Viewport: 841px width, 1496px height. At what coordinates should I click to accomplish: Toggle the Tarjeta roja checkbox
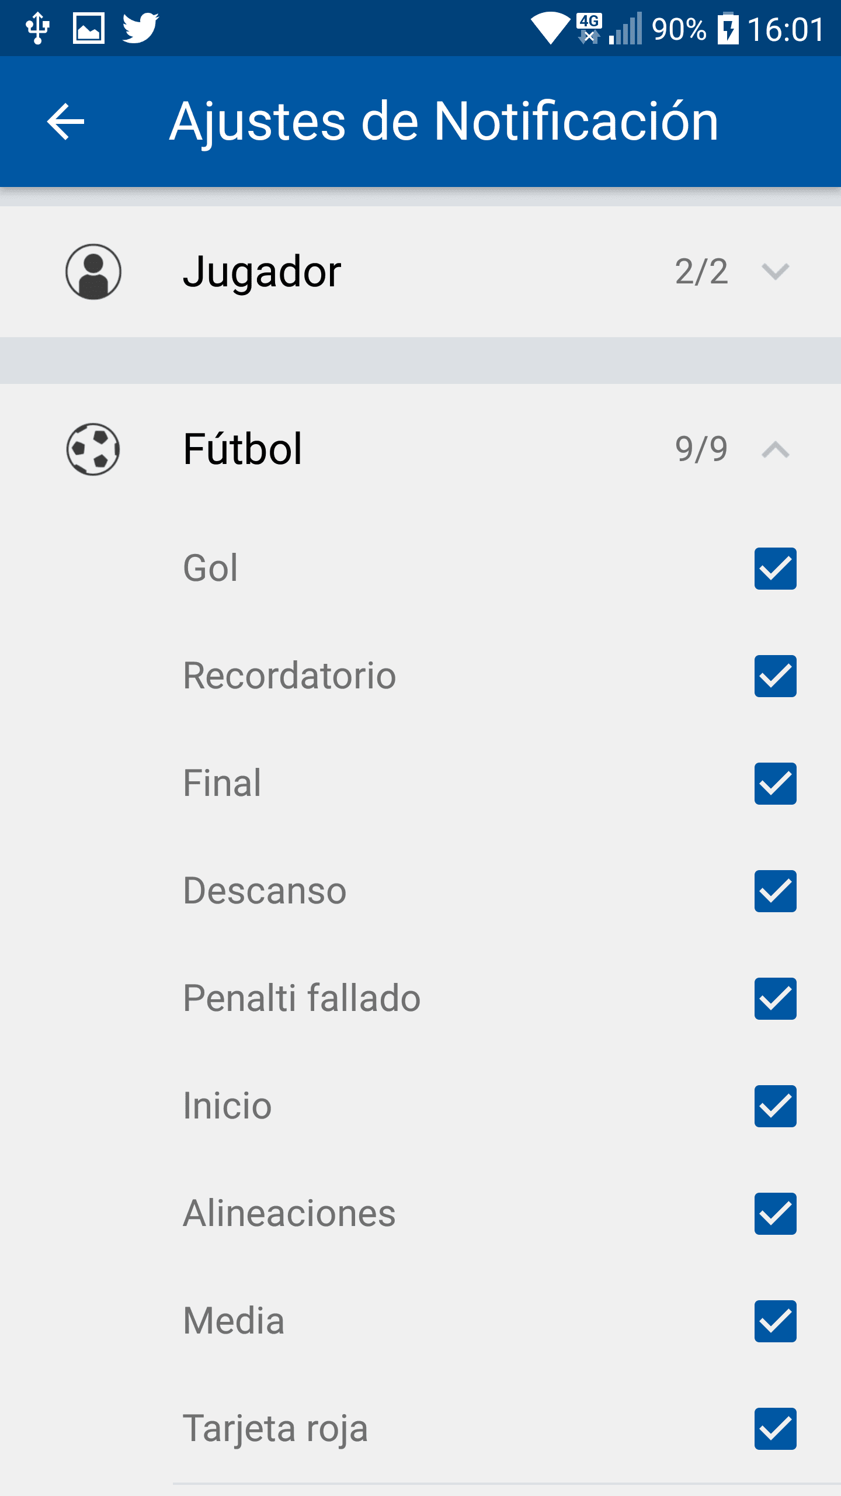click(775, 1429)
